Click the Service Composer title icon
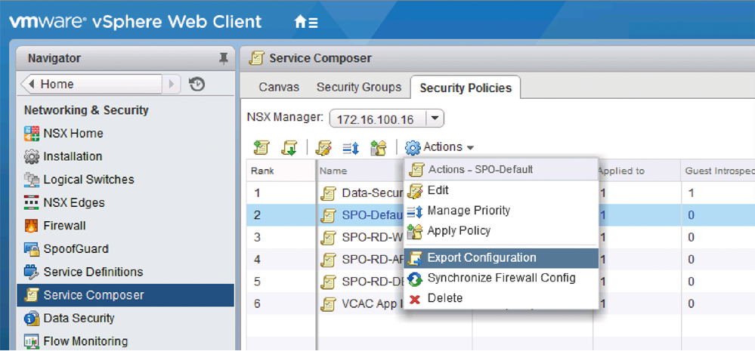The width and height of the screenshot is (755, 351). pos(256,59)
